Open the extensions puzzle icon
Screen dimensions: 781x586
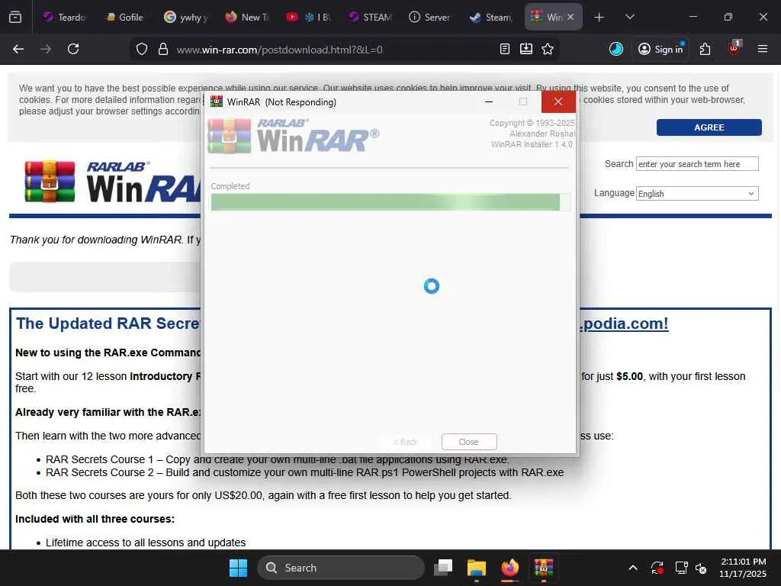coord(705,49)
